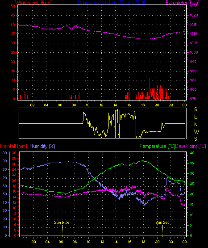The width and height of the screenshot is (208, 248).
Task: Click the E wind direction label
Action: (x=196, y=117)
